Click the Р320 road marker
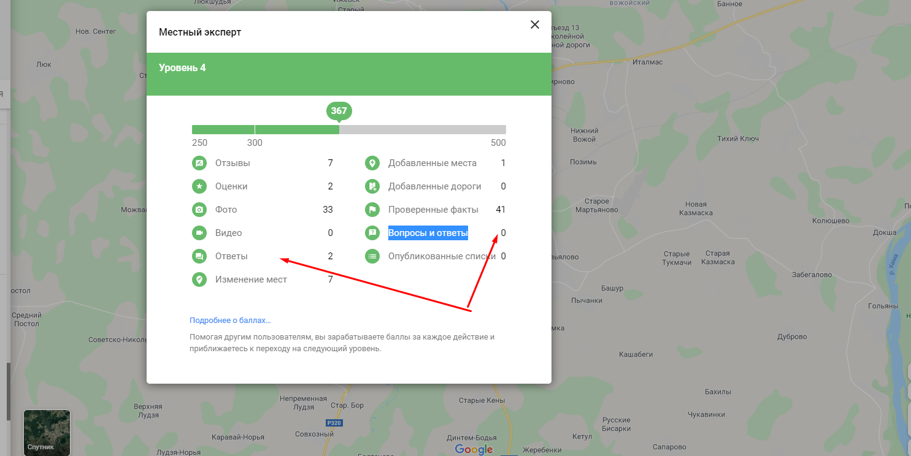Screen dimensions: 911x456 (x=334, y=423)
